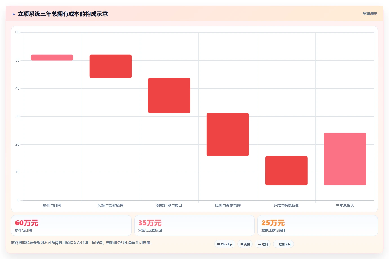Click the 运维与持续优化 bar

(x=286, y=171)
